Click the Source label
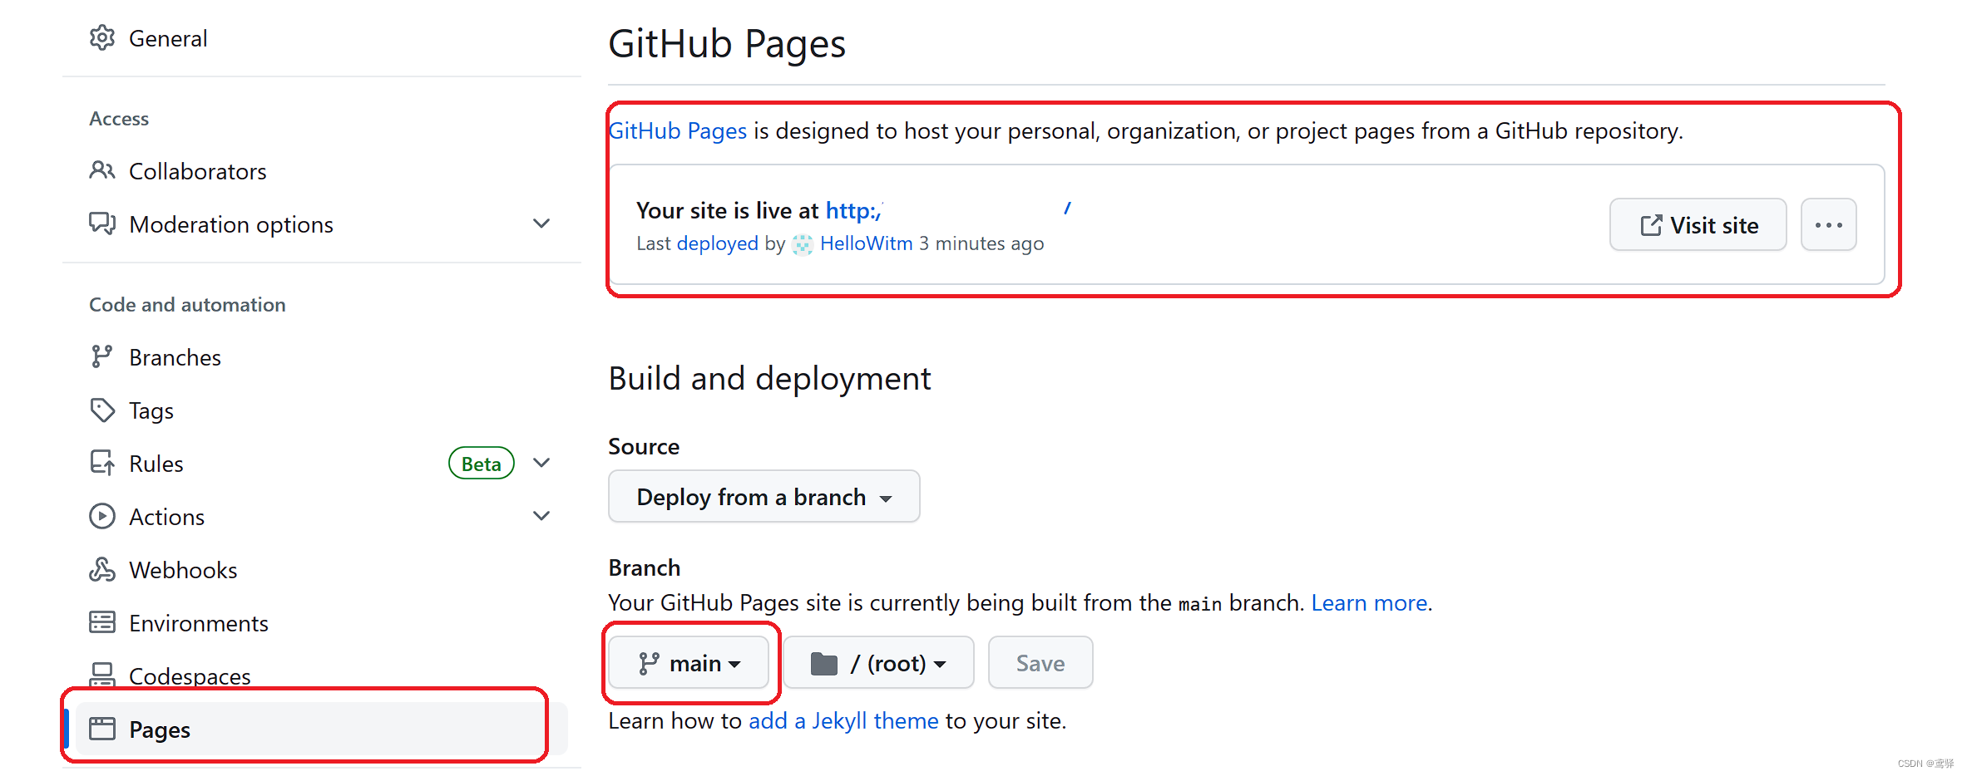The width and height of the screenshot is (1967, 776). pos(644,446)
